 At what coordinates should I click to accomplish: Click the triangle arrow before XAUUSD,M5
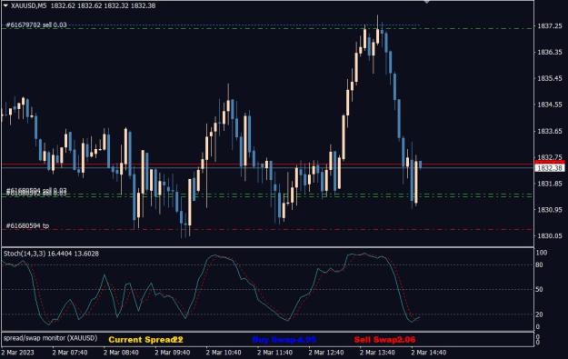(5, 5)
